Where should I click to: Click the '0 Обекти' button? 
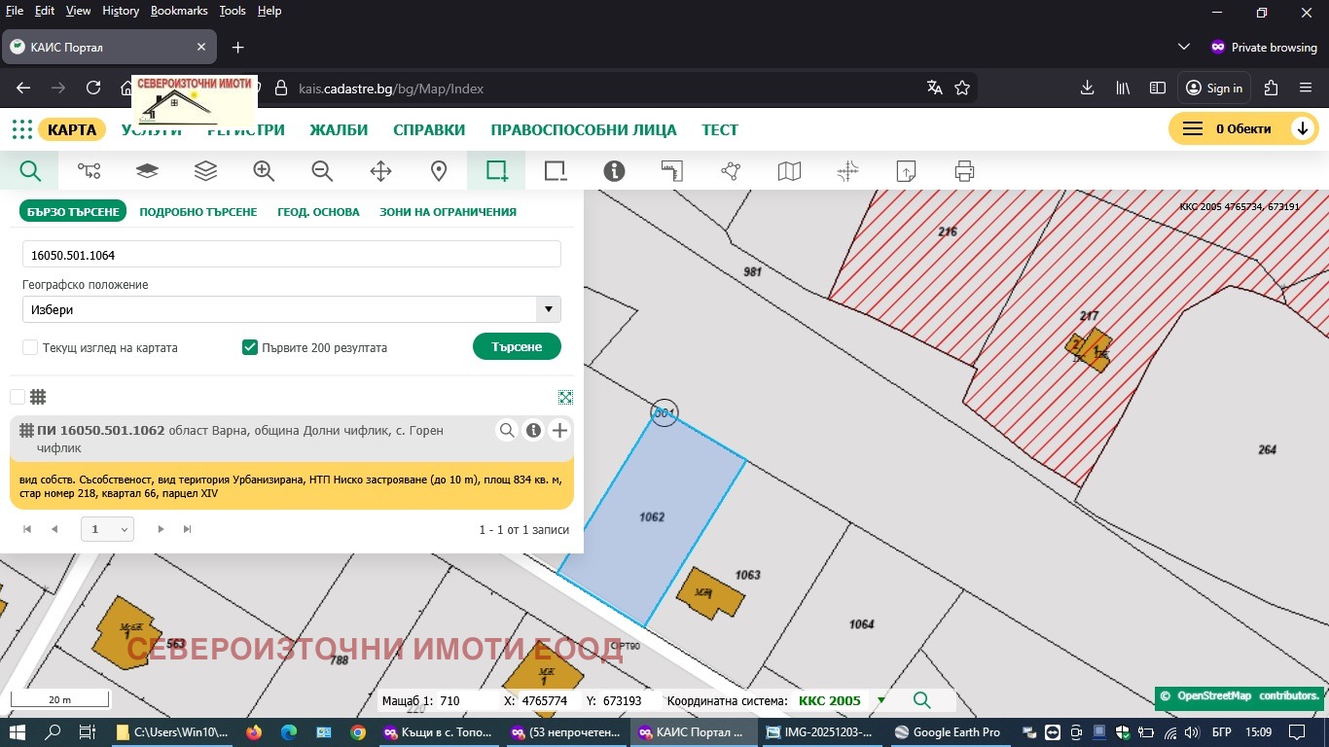(x=1242, y=129)
